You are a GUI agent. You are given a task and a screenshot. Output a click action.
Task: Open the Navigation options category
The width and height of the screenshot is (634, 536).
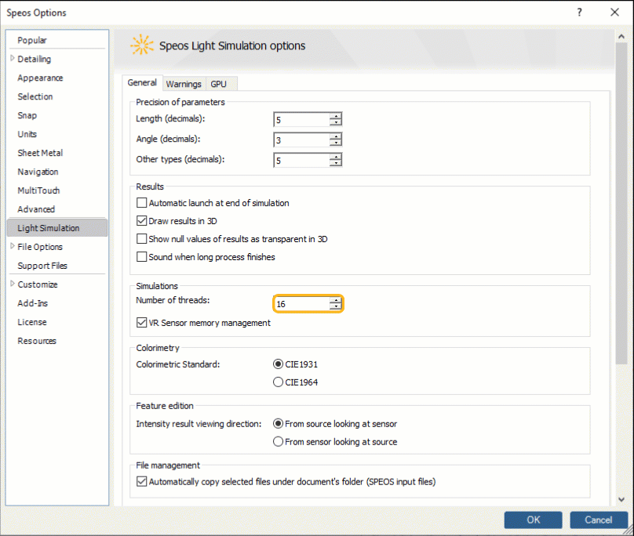coord(39,172)
